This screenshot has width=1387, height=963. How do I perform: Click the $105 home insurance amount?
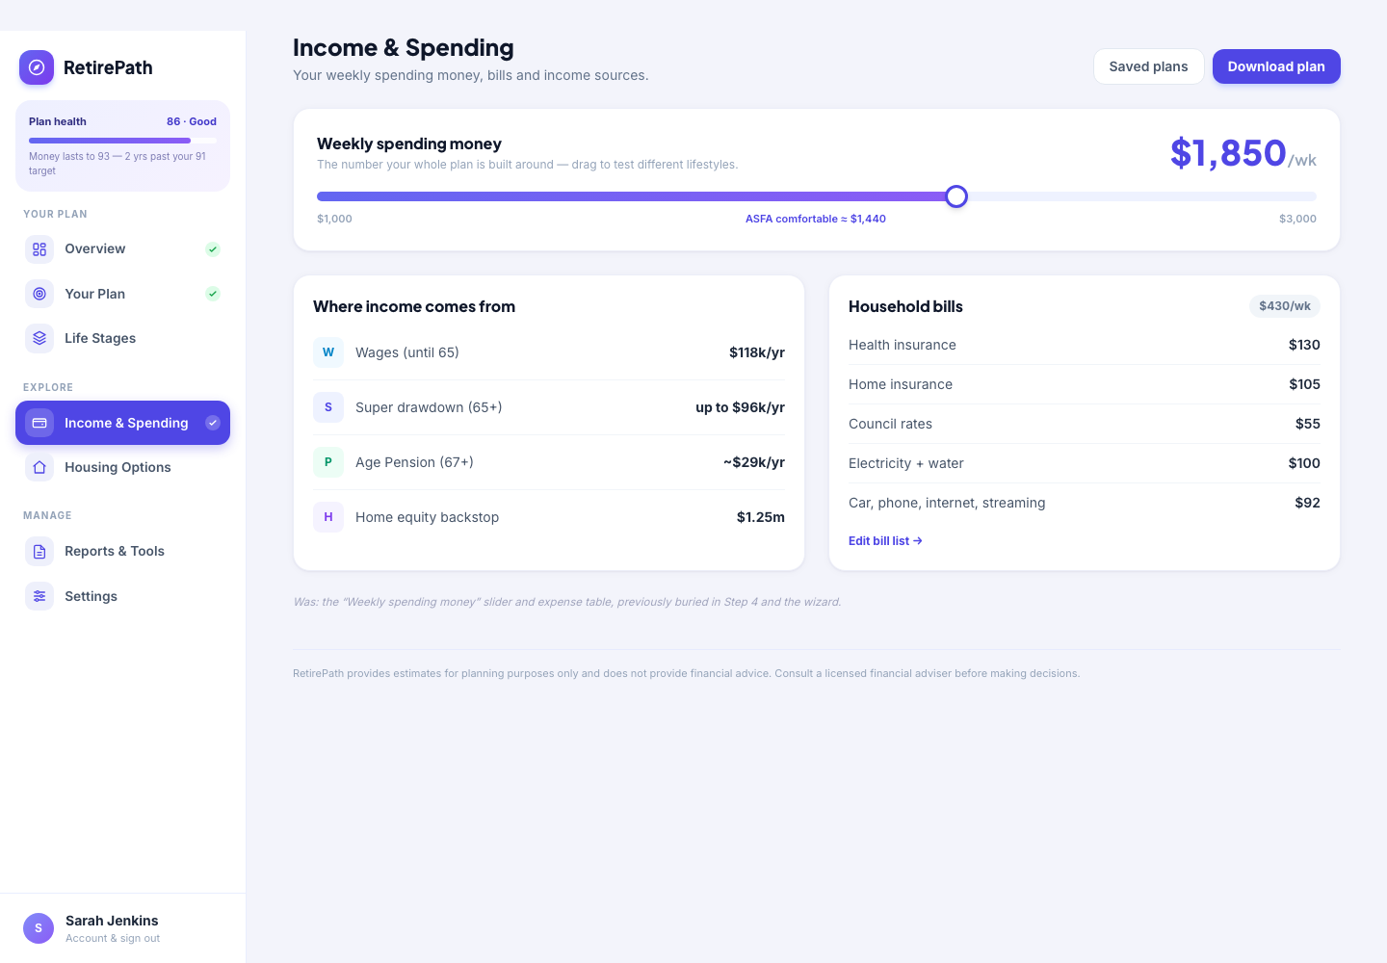point(1304,384)
